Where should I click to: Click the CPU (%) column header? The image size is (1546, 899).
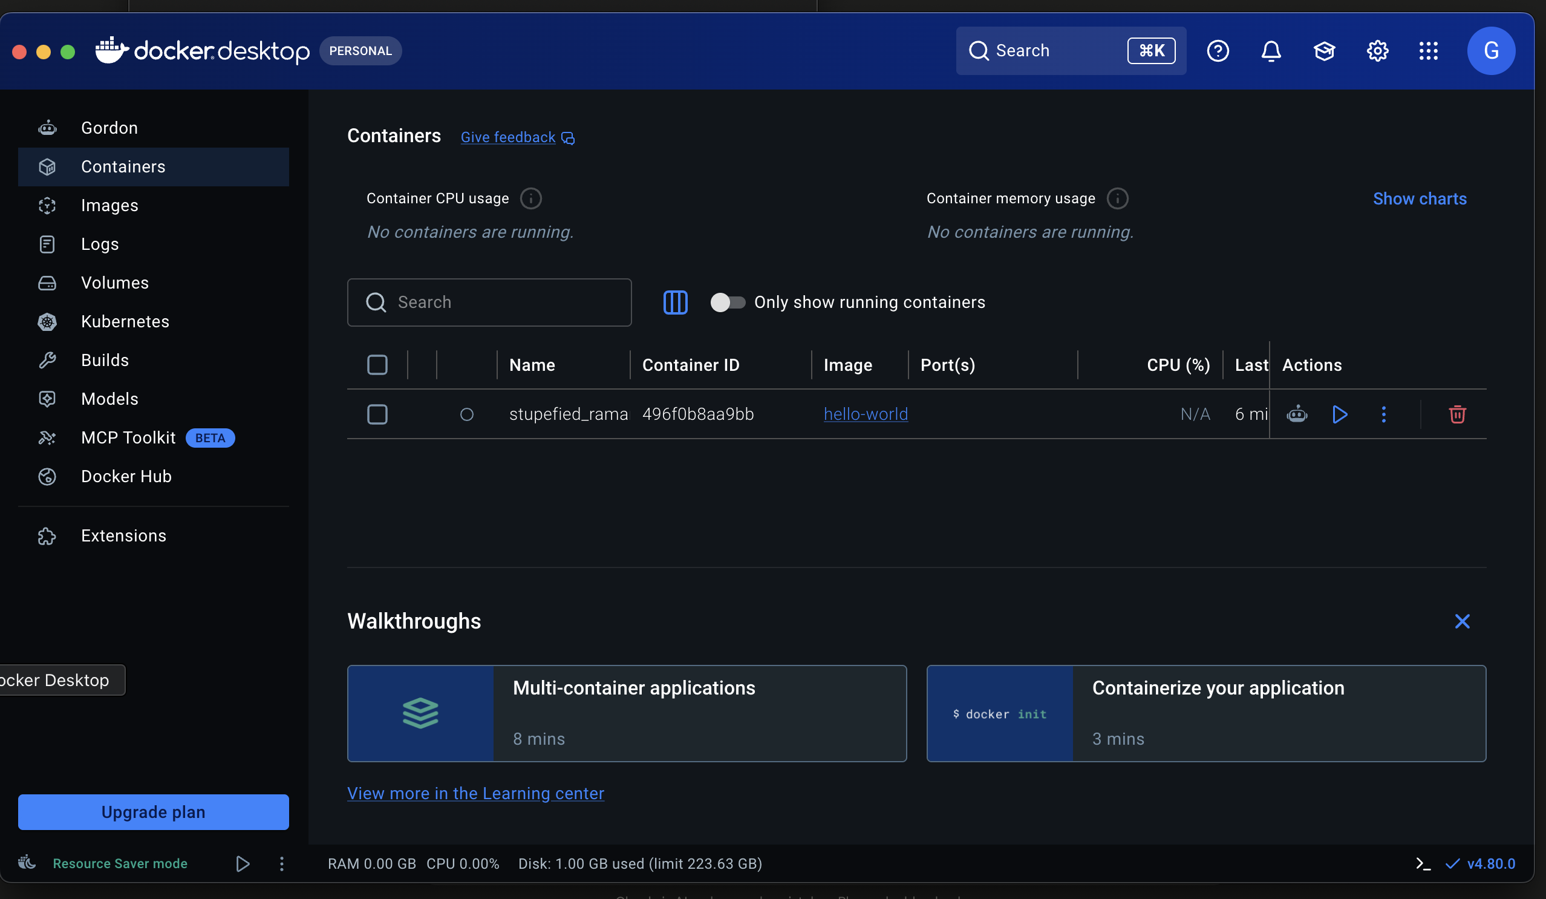tap(1178, 365)
